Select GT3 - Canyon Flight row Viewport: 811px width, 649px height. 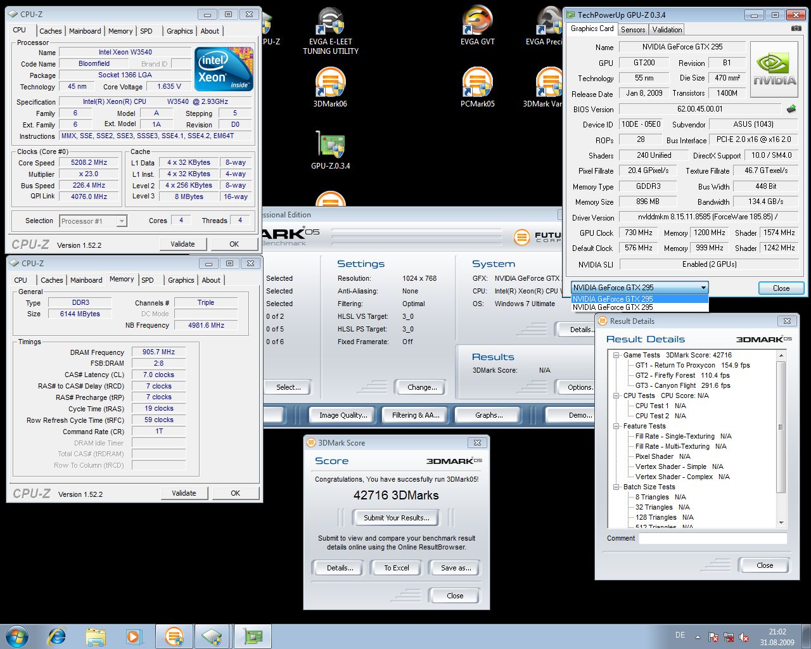682,385
